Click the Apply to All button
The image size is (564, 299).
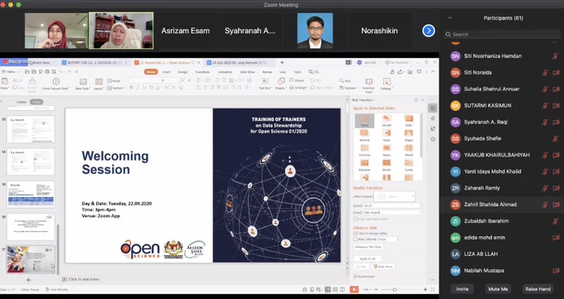click(x=367, y=258)
